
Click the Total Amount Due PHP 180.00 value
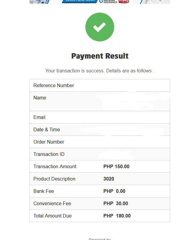(x=117, y=216)
